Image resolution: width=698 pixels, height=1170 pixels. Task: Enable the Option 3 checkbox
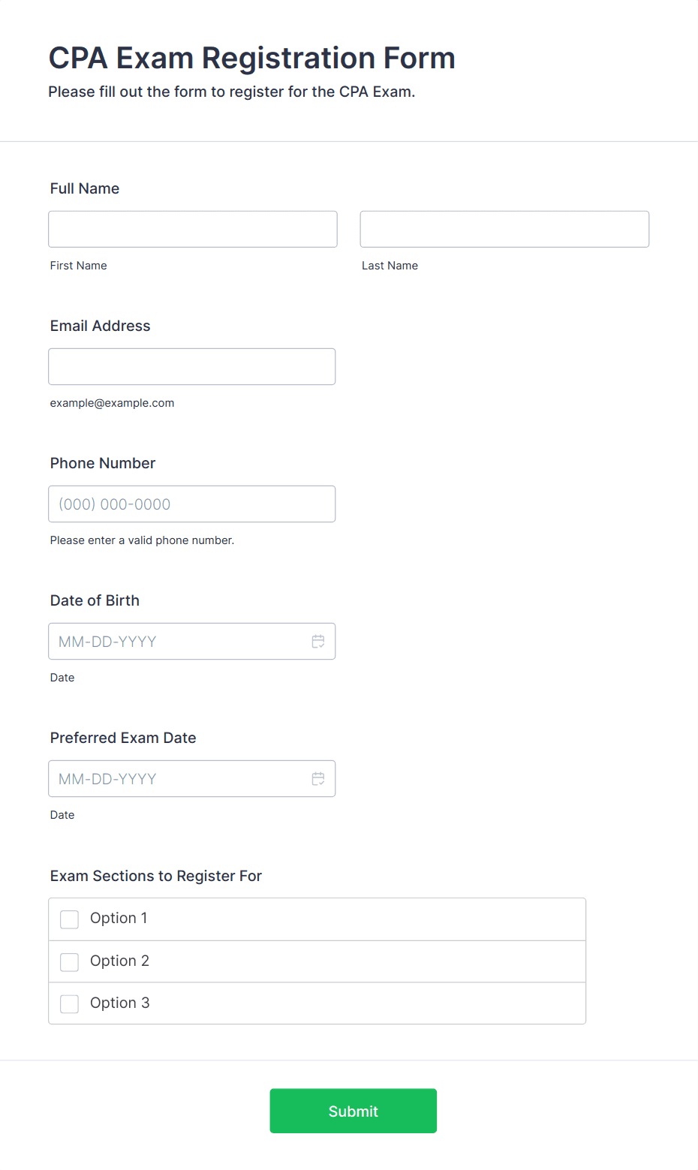click(x=69, y=1004)
